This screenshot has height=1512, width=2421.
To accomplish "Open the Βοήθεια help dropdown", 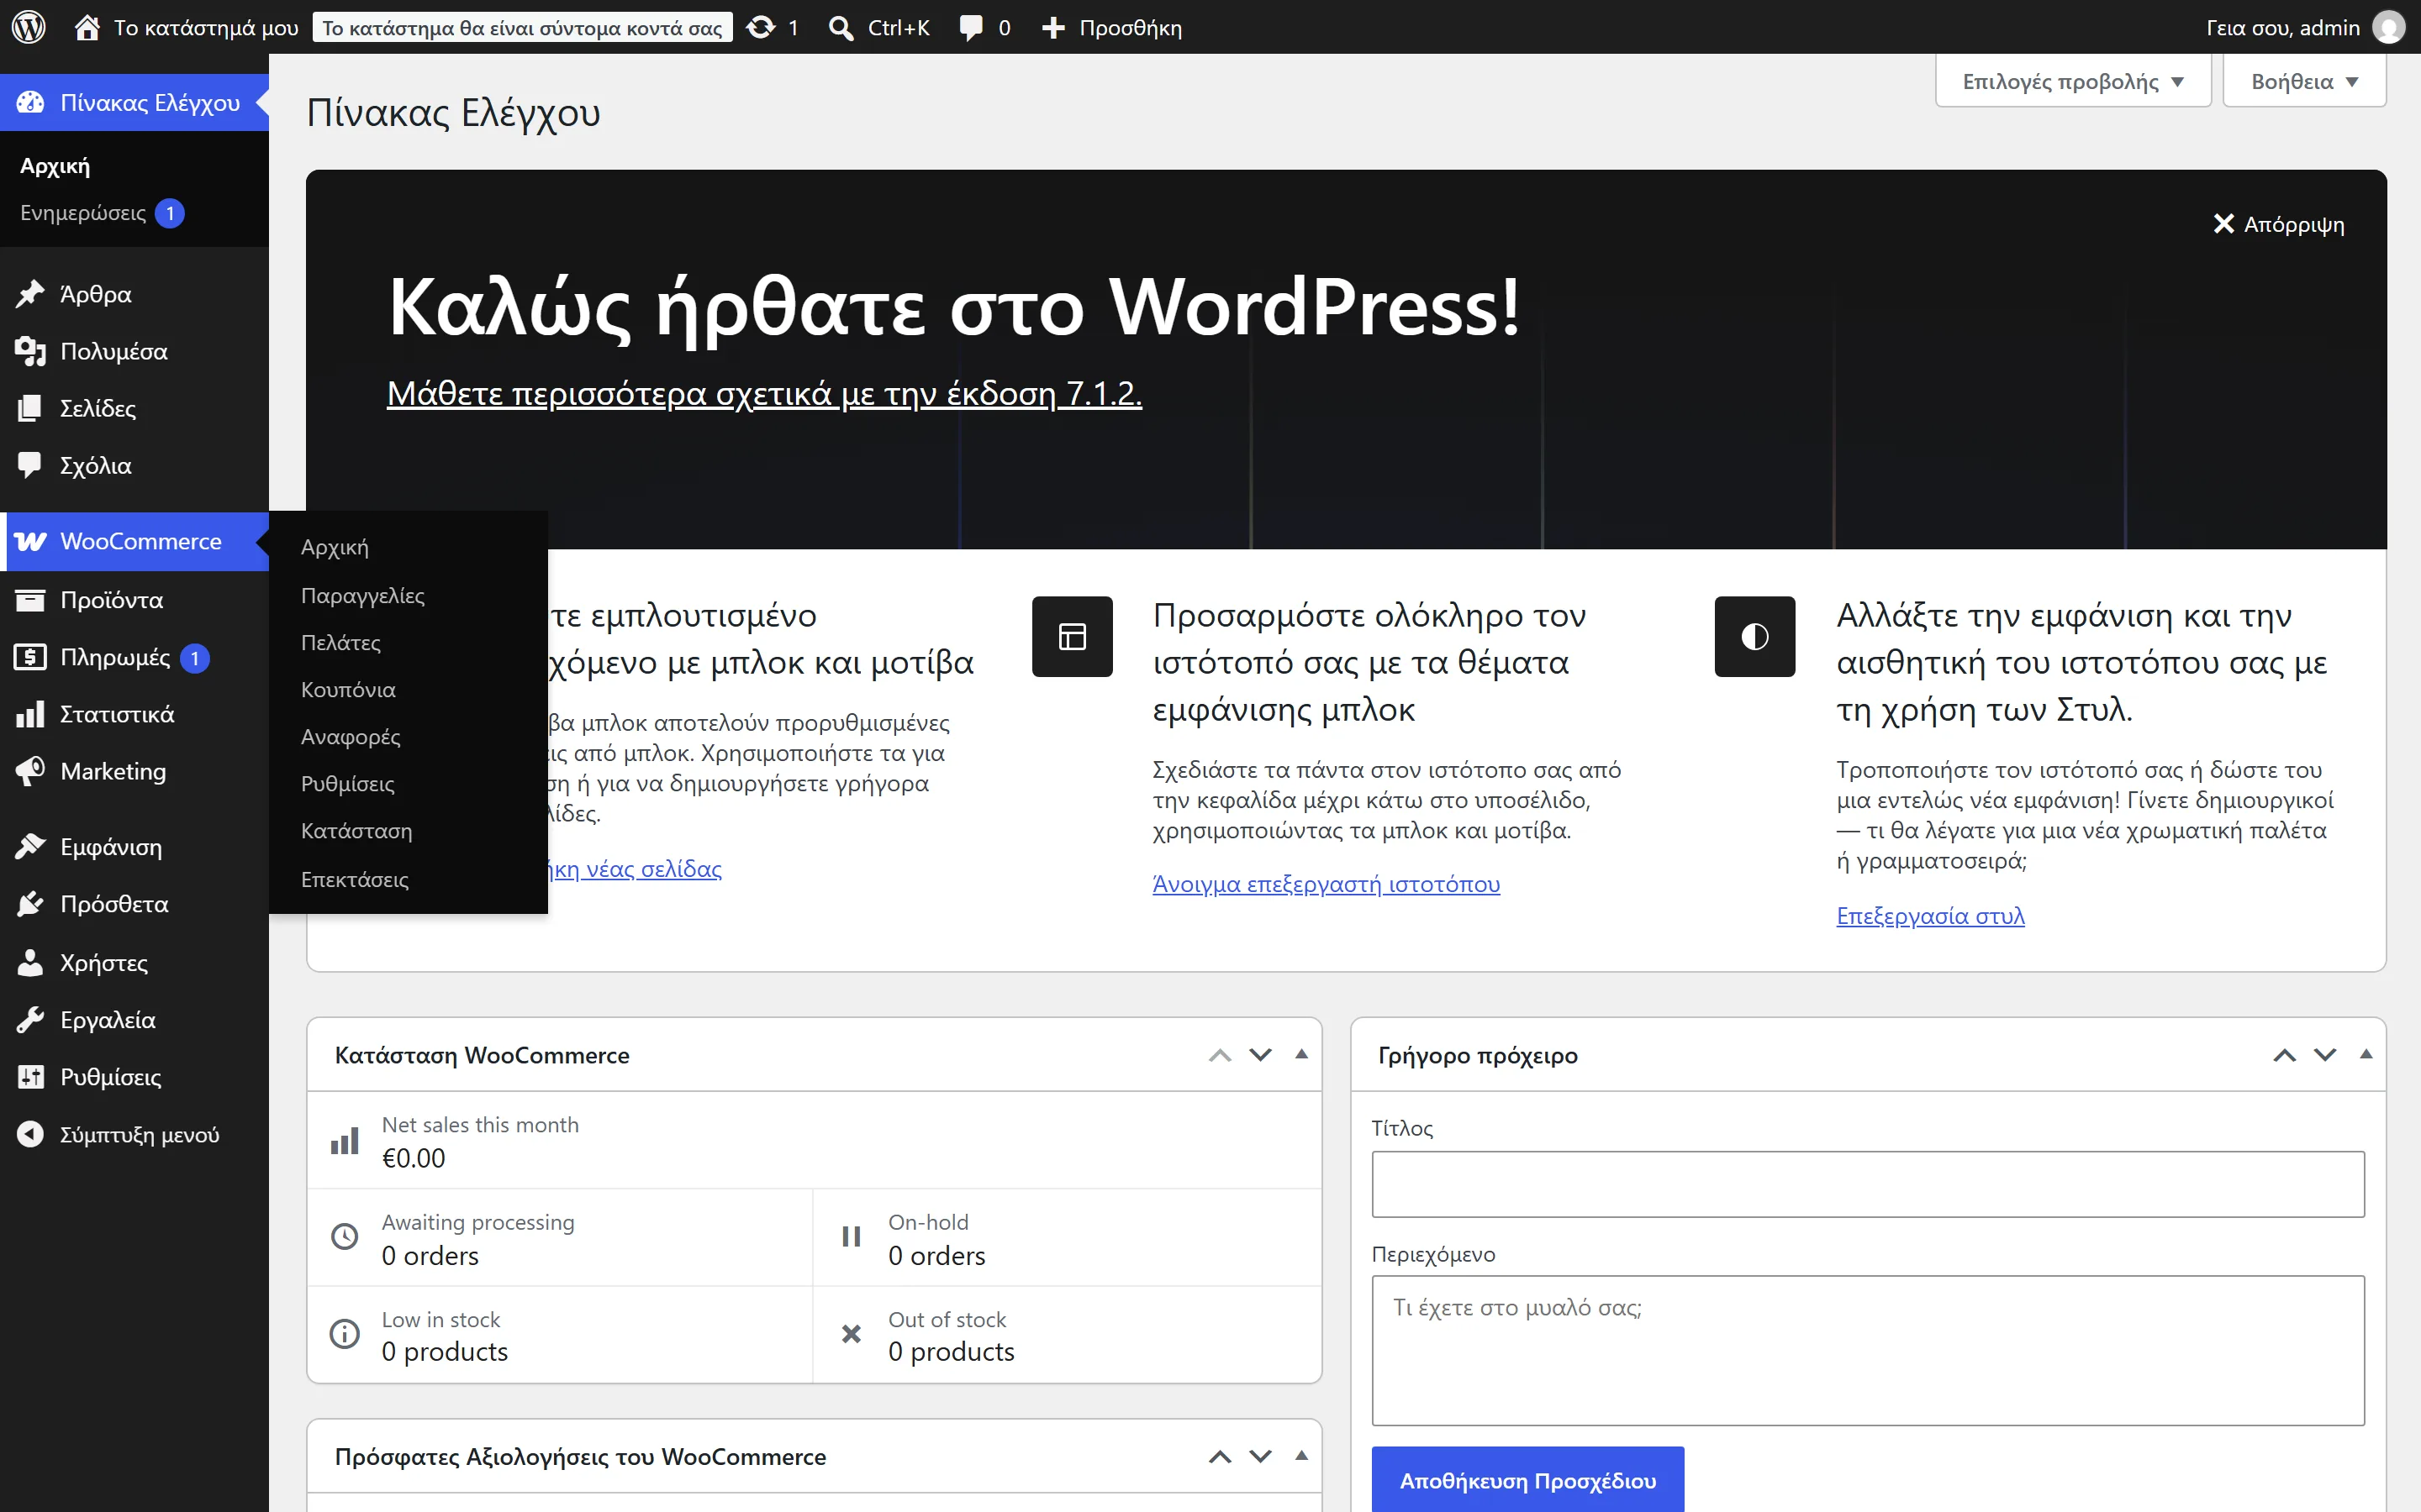I will 2304,81.
